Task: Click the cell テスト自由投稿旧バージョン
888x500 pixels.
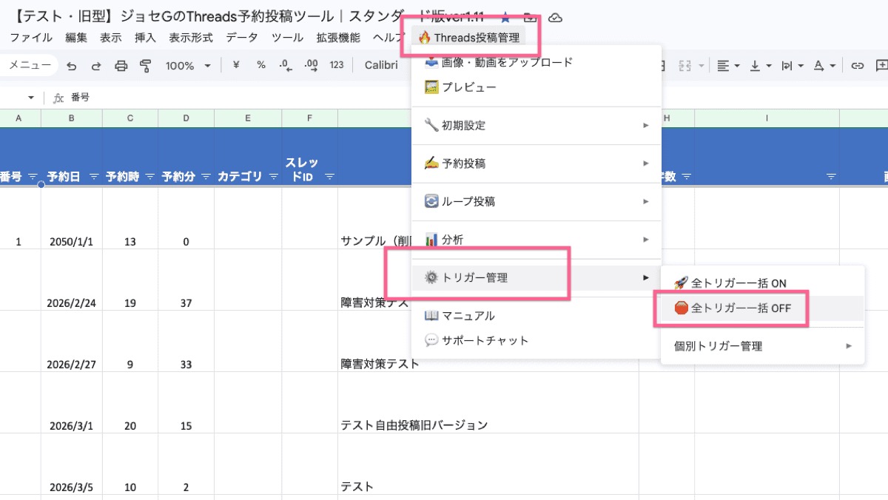Action: pos(488,402)
